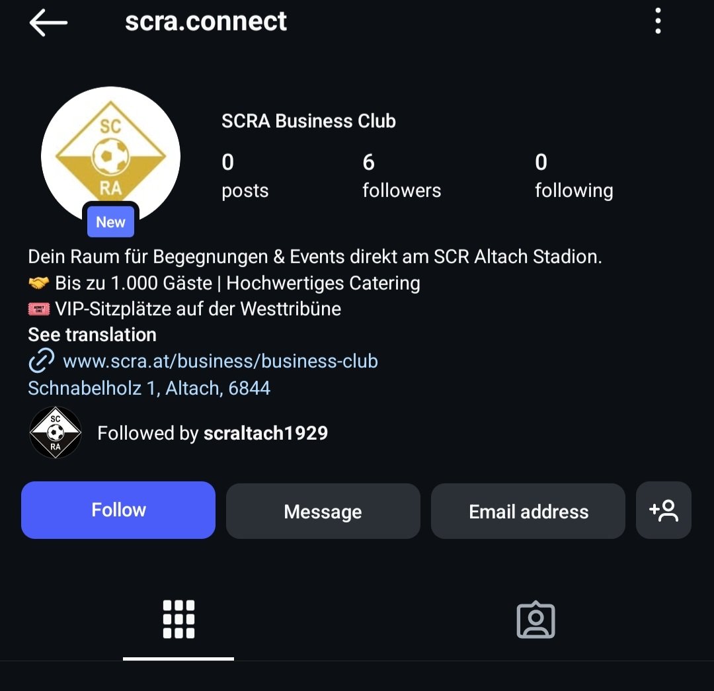Tap the scra.connect username header
The image size is (714, 691).
coord(206,21)
